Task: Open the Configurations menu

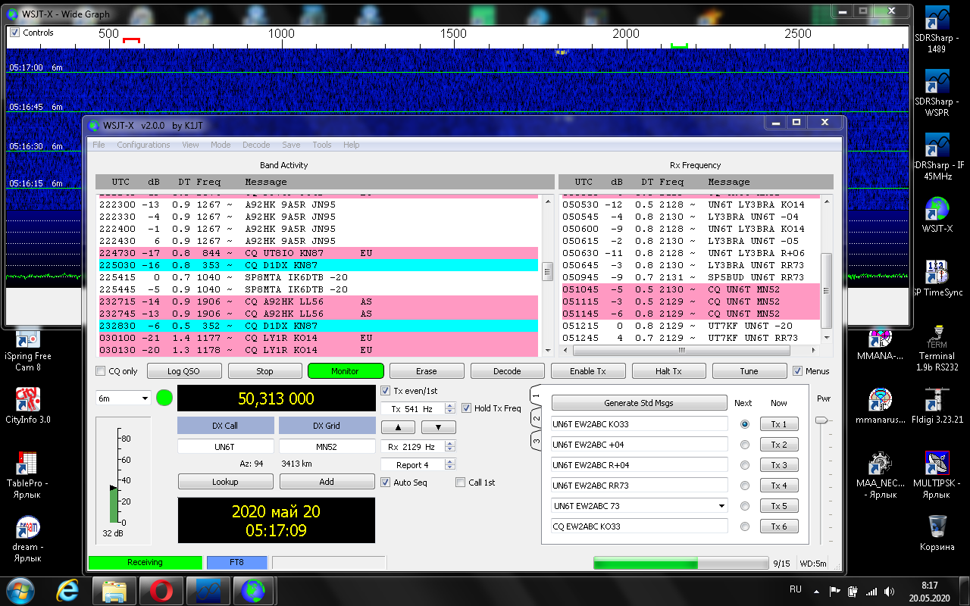Action: click(x=143, y=145)
